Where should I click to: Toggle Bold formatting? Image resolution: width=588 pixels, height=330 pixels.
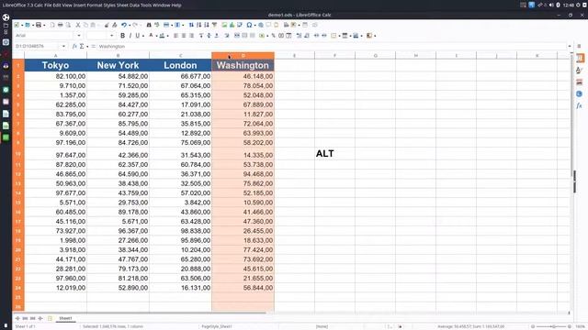pyautogui.click(x=122, y=36)
